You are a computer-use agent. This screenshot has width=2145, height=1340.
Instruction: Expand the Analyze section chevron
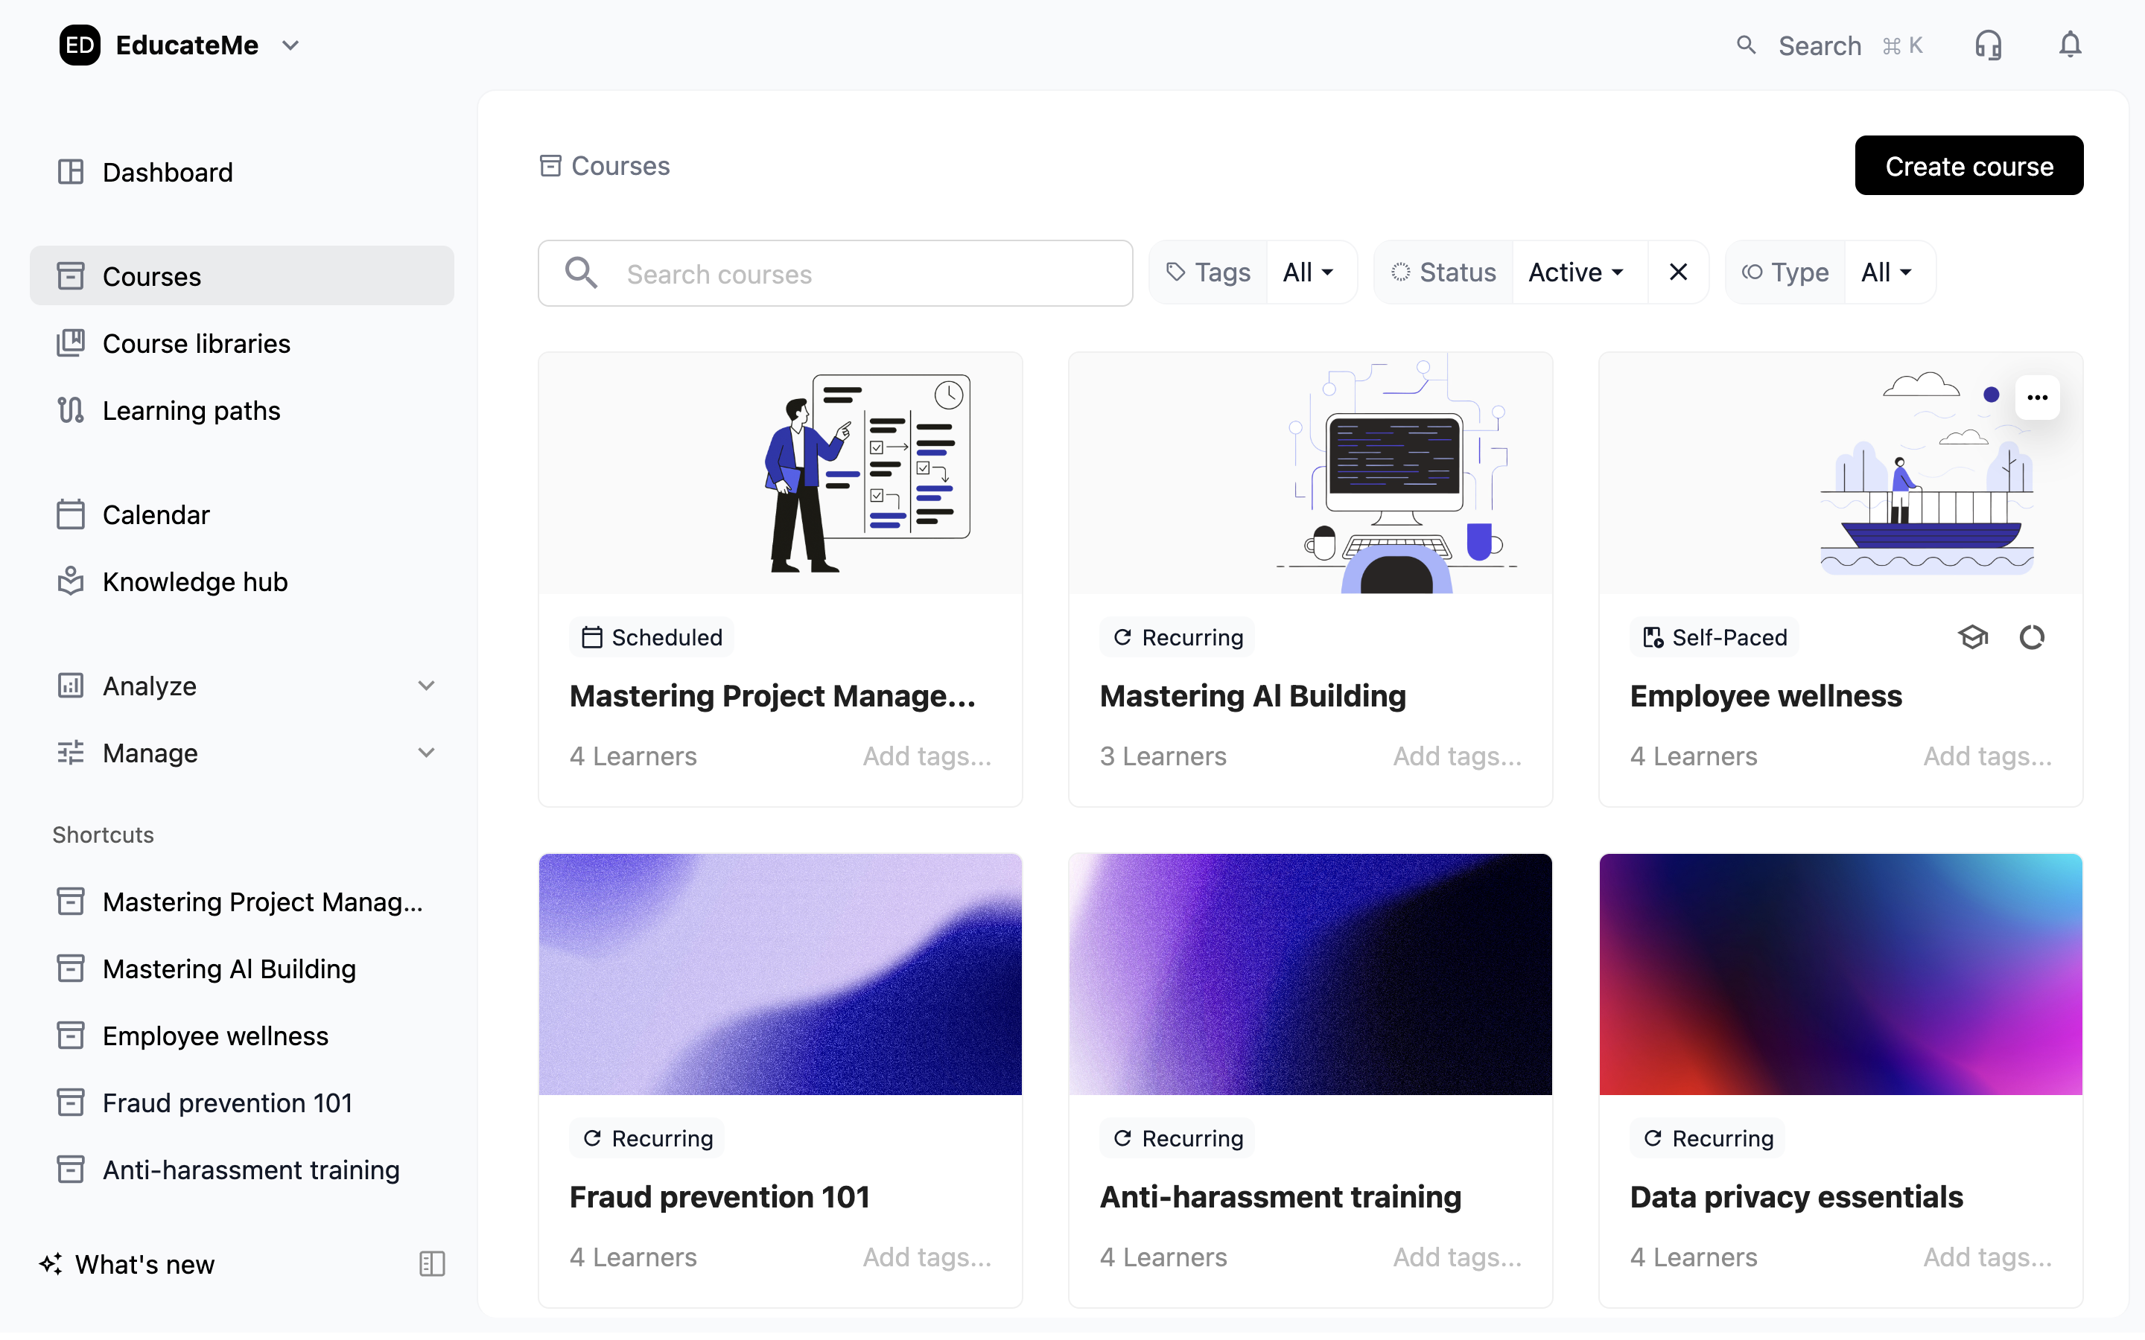click(x=426, y=686)
